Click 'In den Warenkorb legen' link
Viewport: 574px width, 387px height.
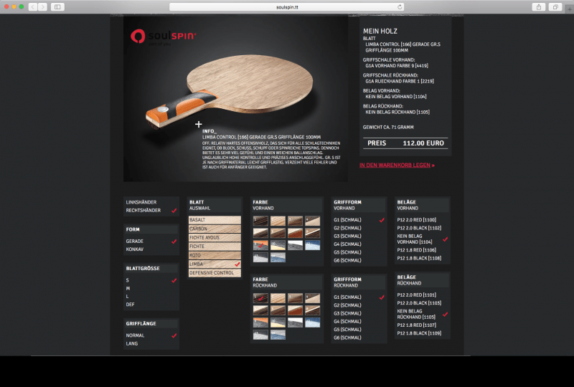coord(397,166)
